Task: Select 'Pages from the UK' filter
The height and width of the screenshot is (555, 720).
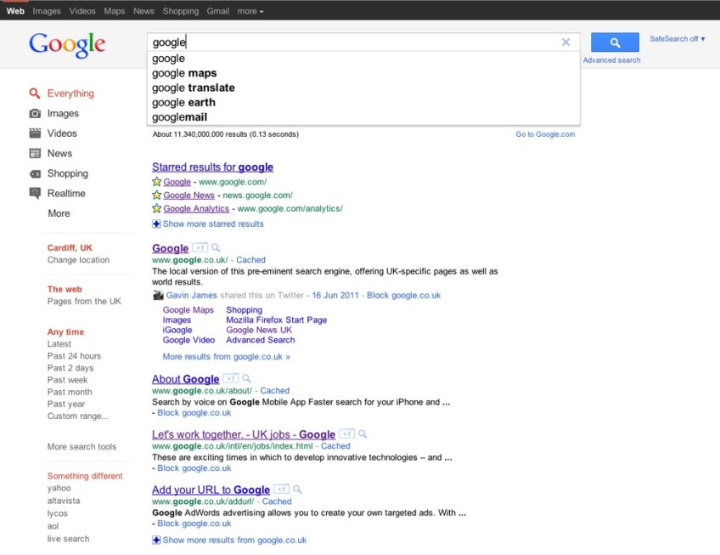Action: [84, 302]
